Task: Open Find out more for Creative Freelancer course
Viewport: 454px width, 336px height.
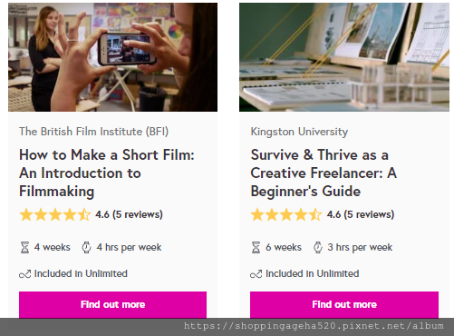Action: pos(344,304)
